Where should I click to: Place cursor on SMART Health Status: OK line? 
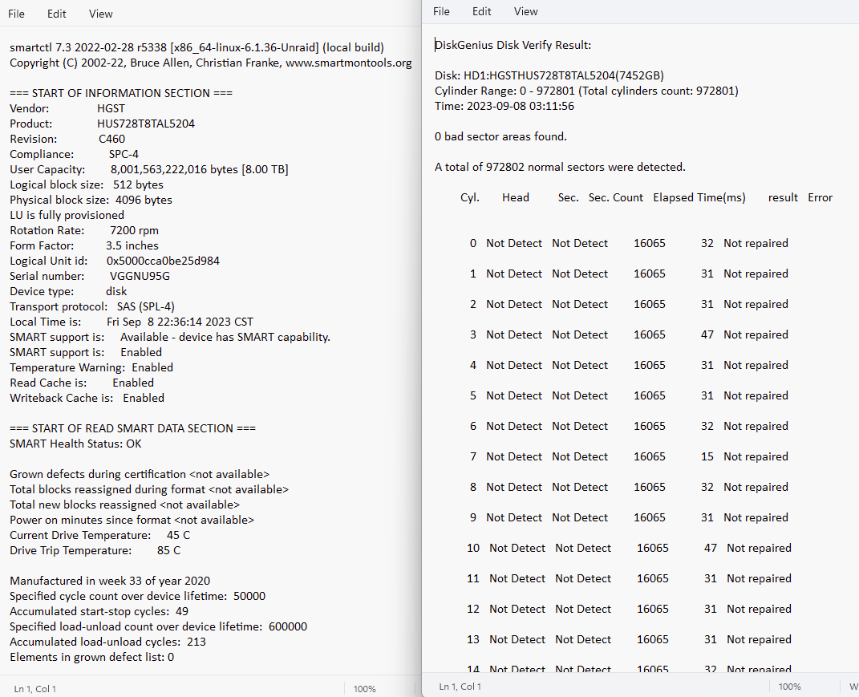(x=75, y=444)
